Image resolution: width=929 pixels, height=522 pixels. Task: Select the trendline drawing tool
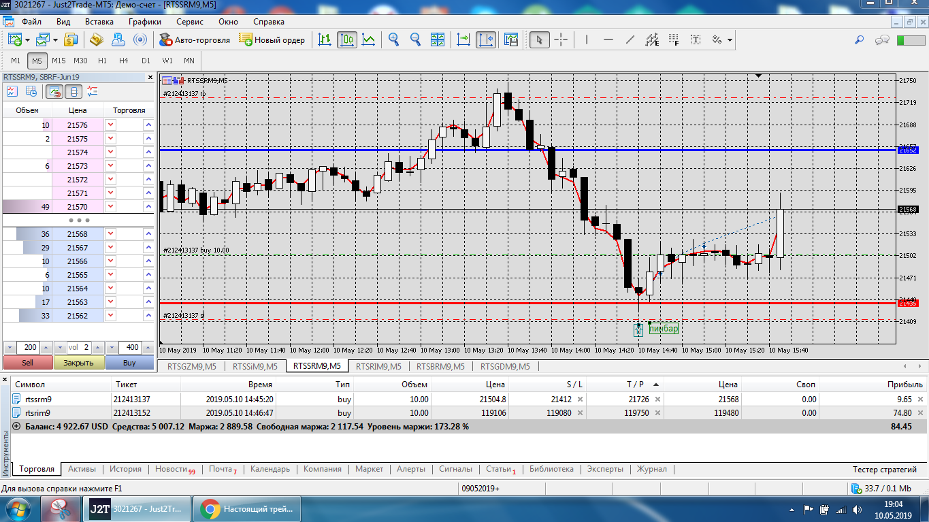click(x=630, y=39)
